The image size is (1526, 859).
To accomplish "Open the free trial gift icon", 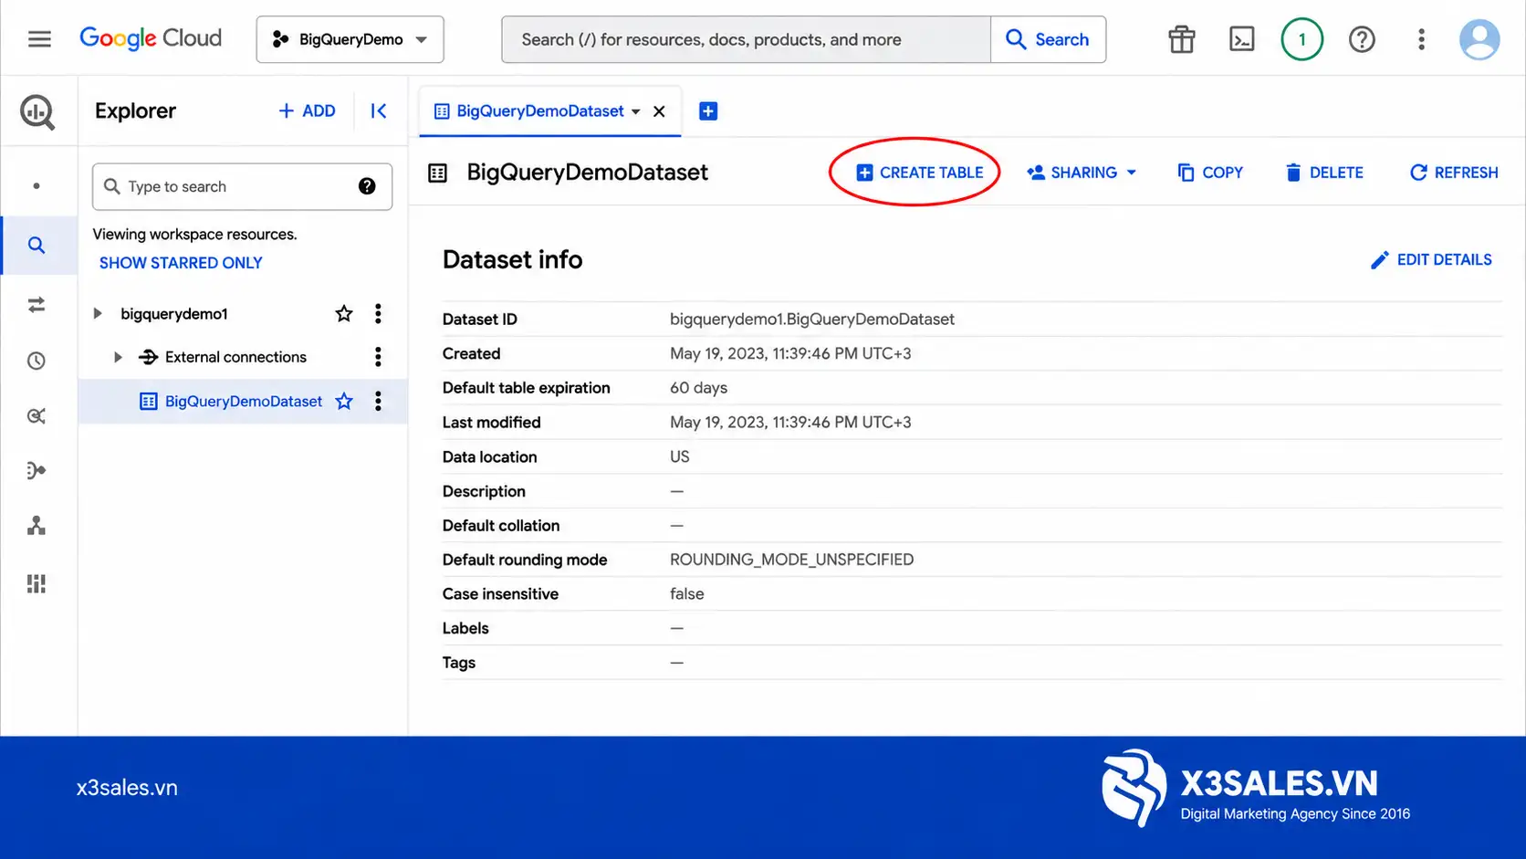I will point(1182,39).
